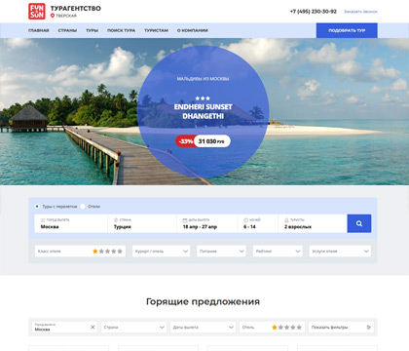Open the 'Страны' menu item
Screen dimensions: 409x351
click(x=67, y=30)
